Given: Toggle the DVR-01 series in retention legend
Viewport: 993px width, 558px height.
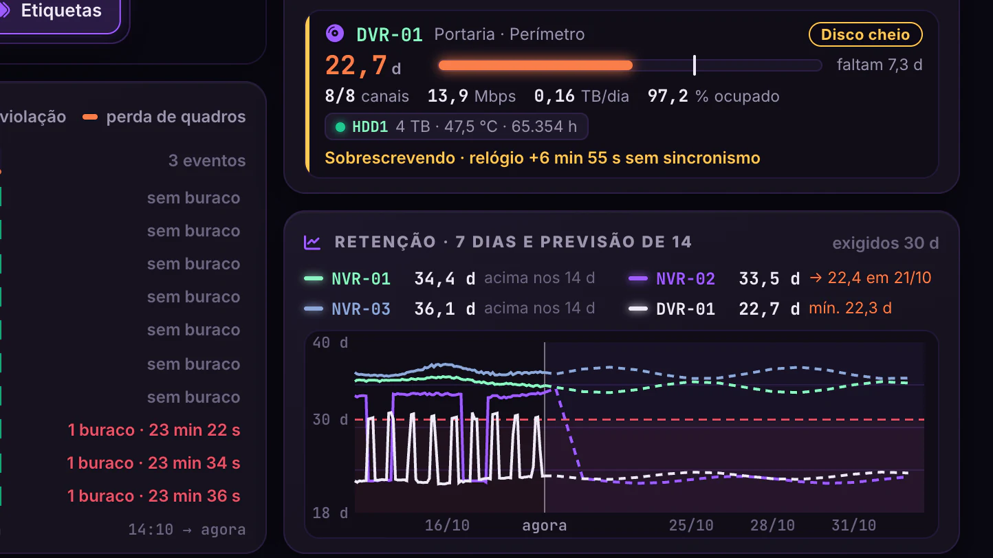Looking at the screenshot, I should (672, 309).
